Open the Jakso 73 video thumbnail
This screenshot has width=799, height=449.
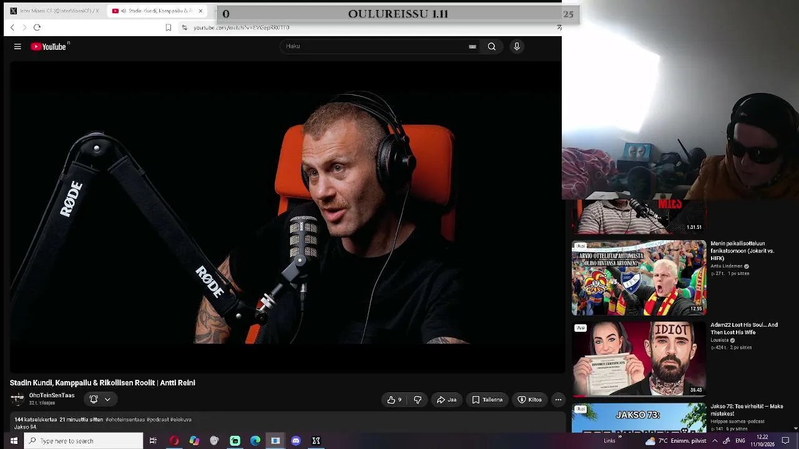[x=639, y=418]
